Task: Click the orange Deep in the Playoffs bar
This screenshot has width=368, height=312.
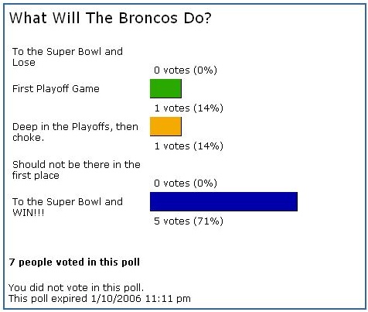Action: click(165, 126)
